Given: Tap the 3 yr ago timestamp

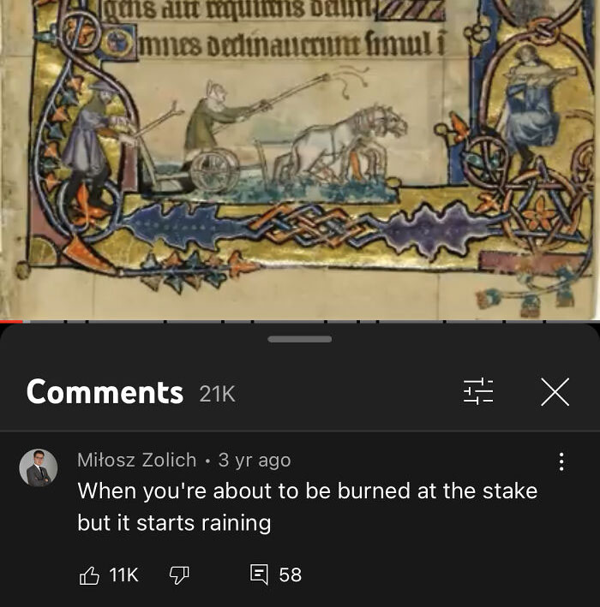Looking at the screenshot, I should coord(255,460).
